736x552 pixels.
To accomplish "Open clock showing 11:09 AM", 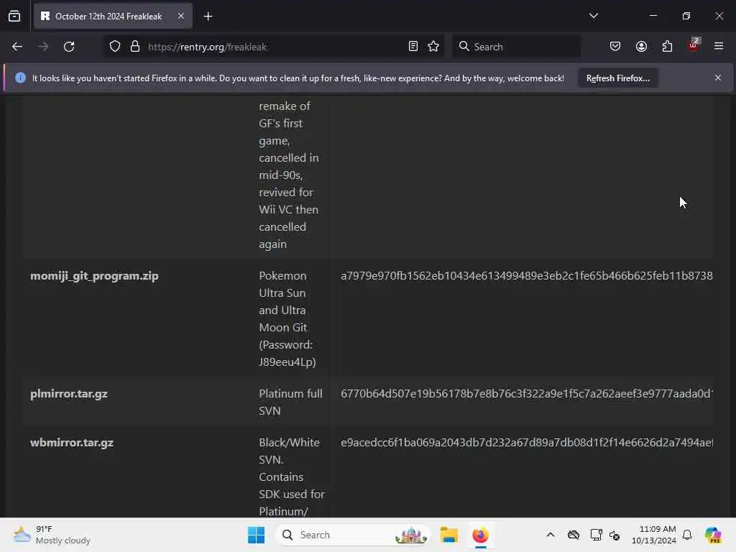I will (653, 535).
